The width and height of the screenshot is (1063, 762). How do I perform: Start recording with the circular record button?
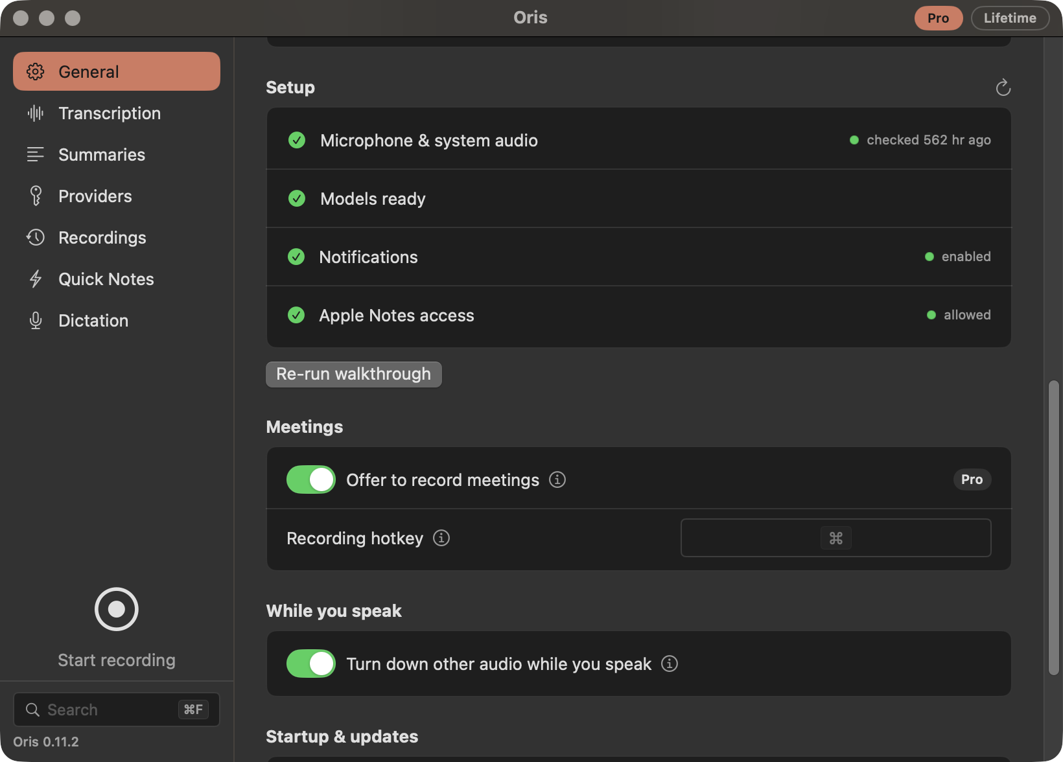click(117, 609)
